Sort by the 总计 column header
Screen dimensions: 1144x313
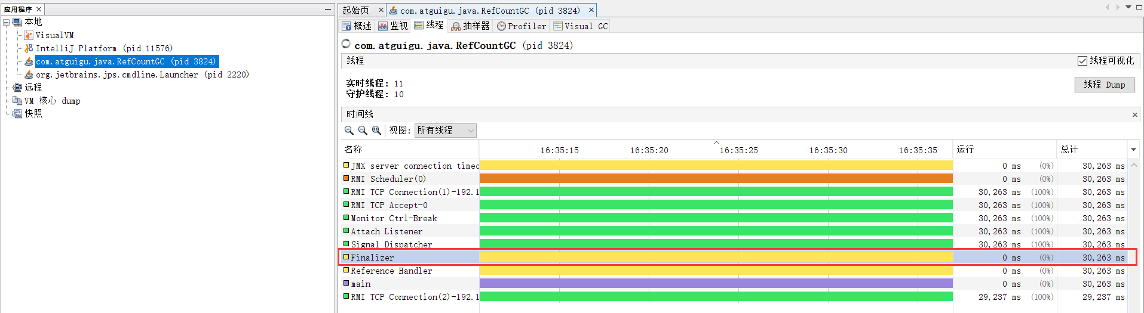[1092, 149]
